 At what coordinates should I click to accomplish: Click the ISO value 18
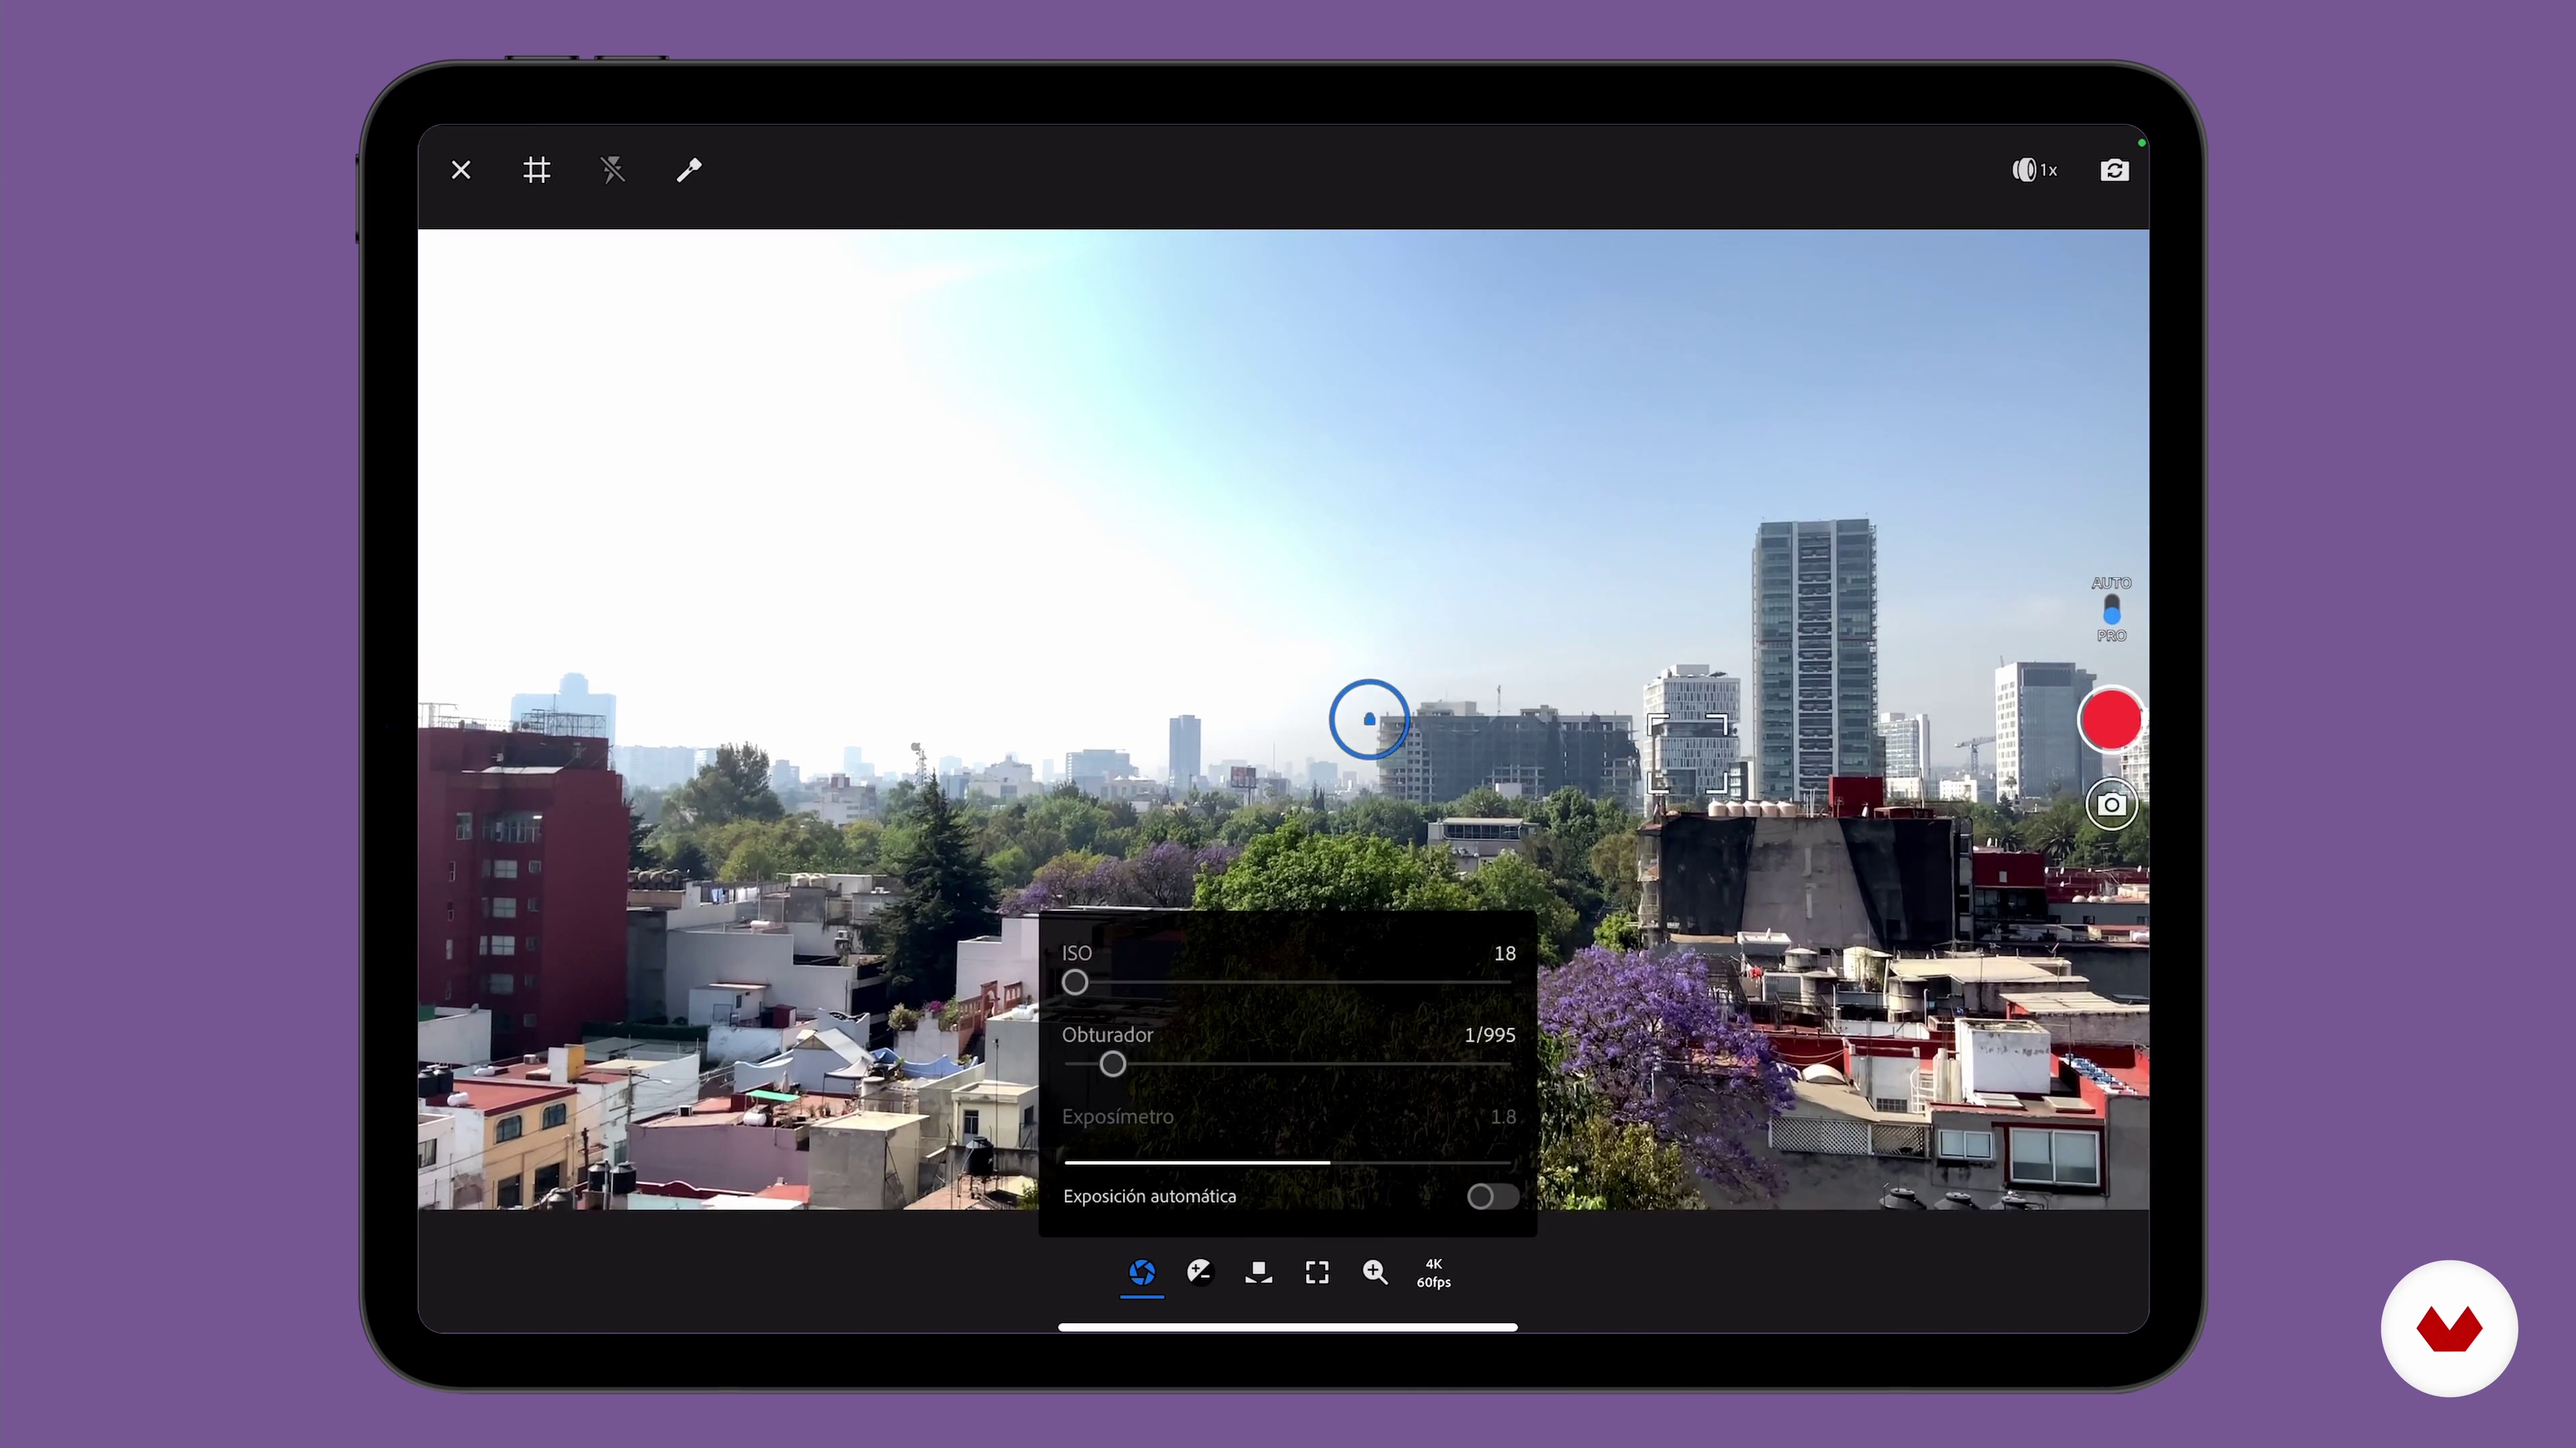point(1505,953)
